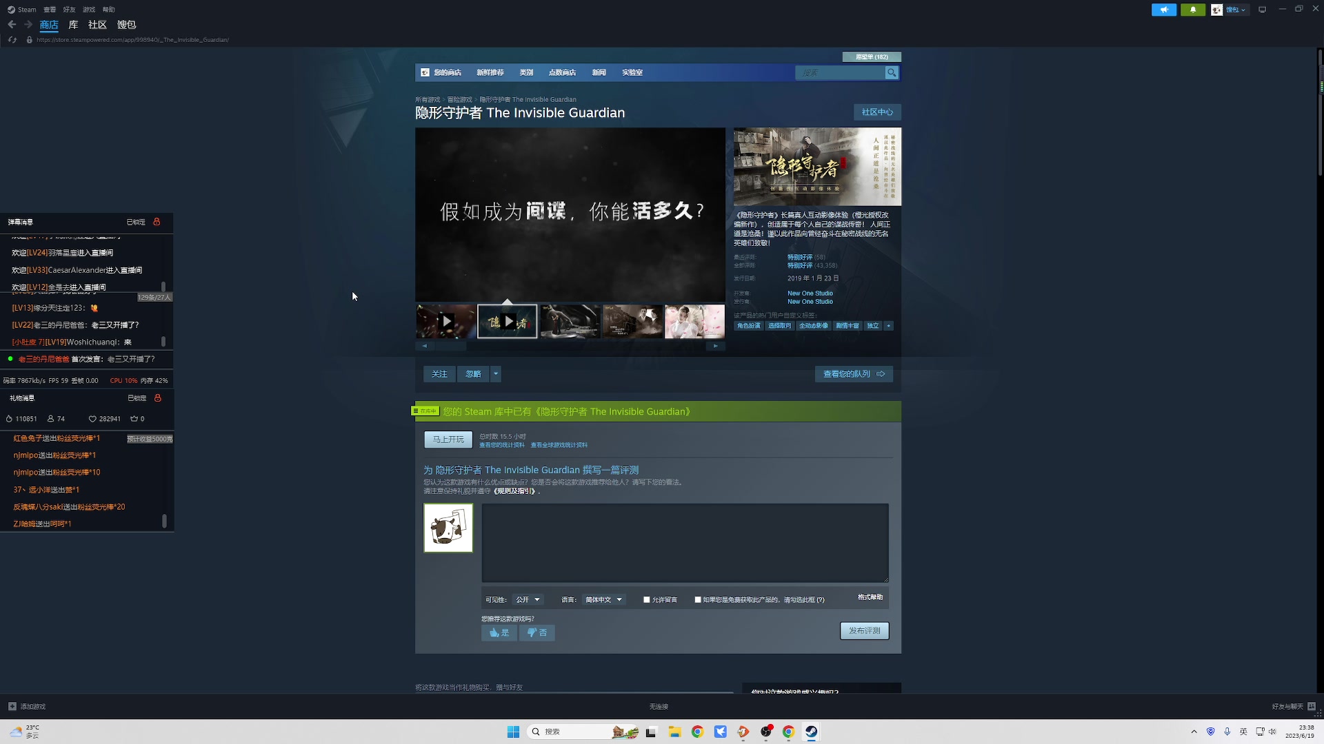Open the 查看 menu

[x=50, y=10]
